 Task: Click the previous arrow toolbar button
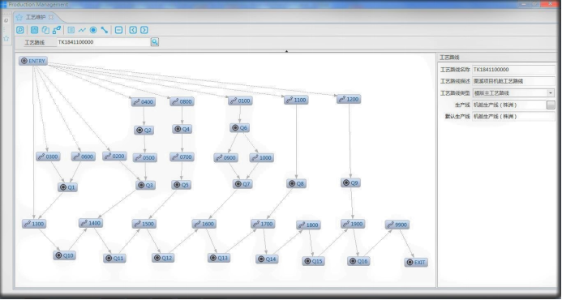pos(133,30)
